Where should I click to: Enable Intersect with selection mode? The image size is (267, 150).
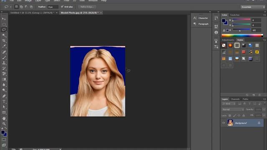click(x=31, y=7)
